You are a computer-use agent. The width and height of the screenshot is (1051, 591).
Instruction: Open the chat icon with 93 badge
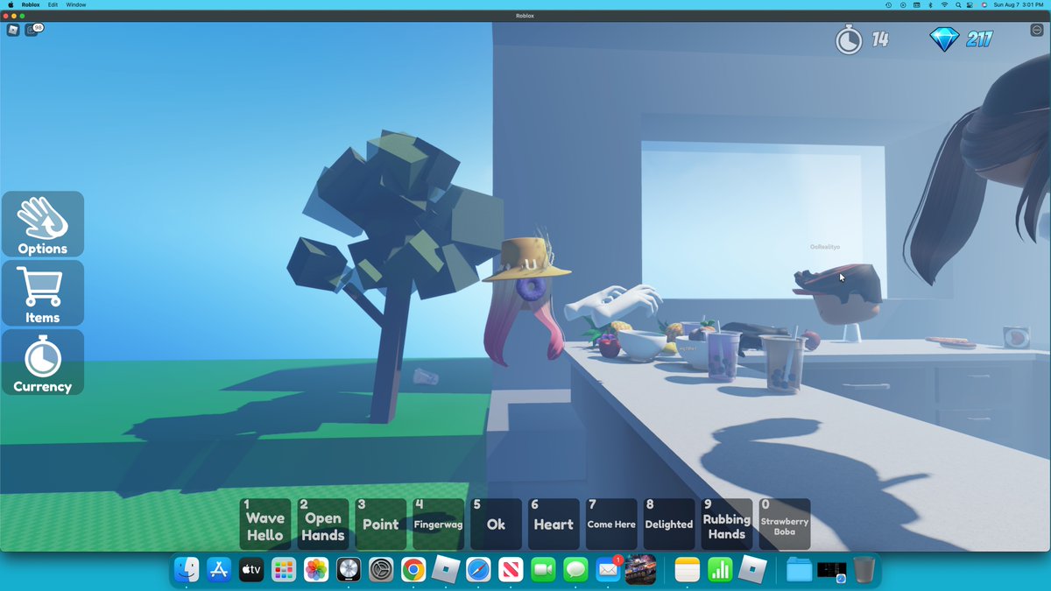[x=34, y=30]
